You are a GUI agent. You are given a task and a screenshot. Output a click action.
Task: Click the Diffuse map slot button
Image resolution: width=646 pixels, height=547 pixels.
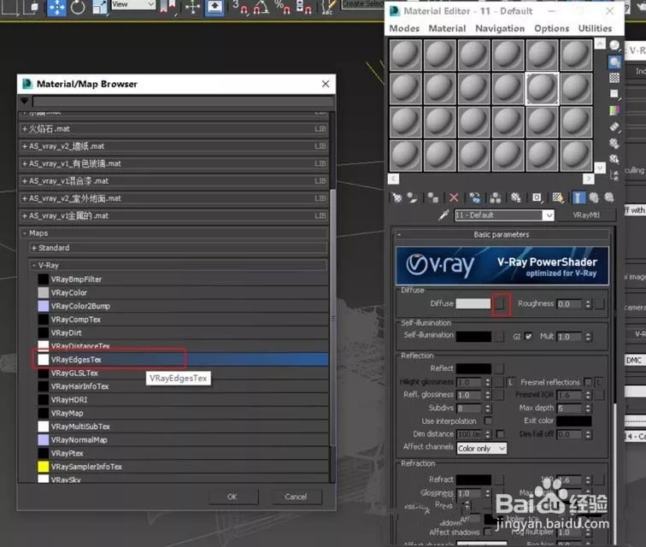[x=500, y=303]
